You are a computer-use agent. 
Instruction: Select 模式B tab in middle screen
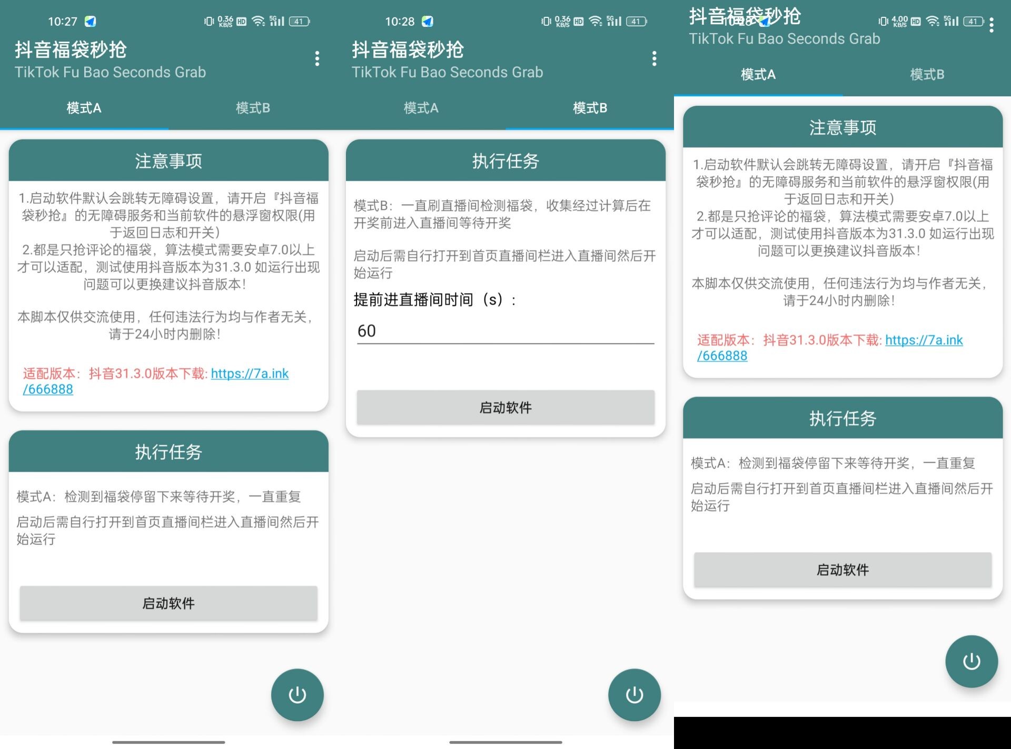tap(590, 108)
